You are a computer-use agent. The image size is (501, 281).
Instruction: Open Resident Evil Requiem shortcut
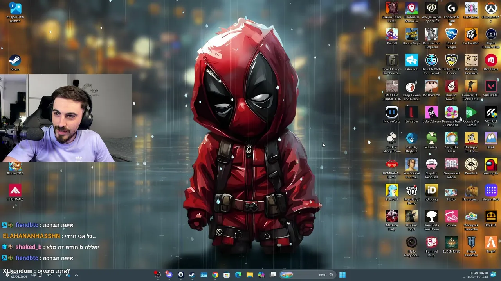431,38
